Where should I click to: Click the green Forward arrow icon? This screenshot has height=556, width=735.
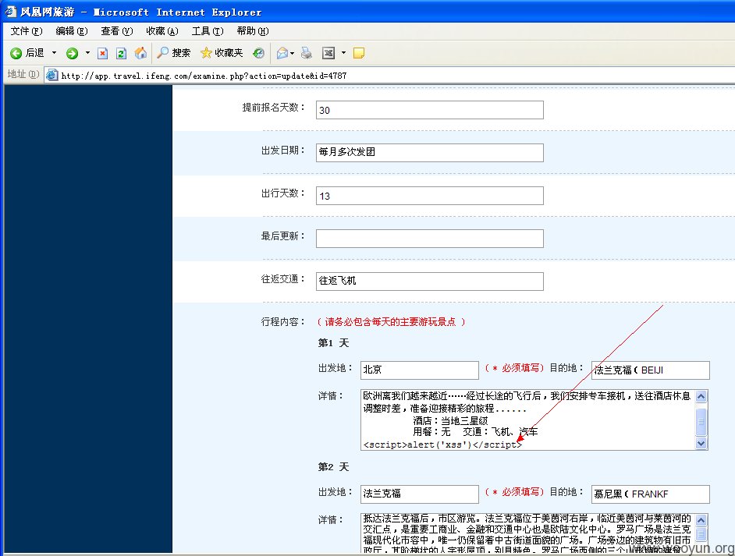(72, 53)
